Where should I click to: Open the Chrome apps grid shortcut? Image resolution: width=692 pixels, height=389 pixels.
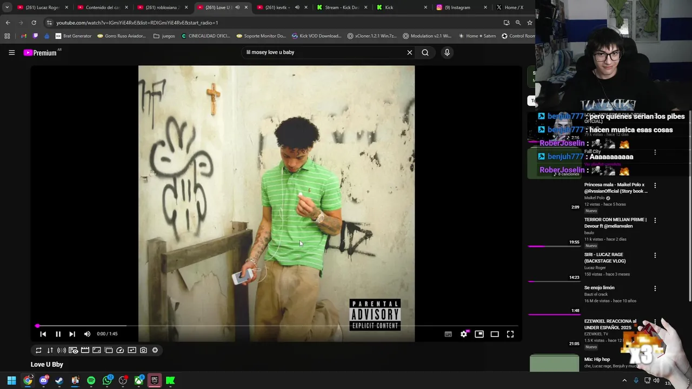point(7,36)
